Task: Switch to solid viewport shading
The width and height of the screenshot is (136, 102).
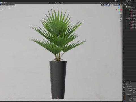Action: [x=115, y=5]
